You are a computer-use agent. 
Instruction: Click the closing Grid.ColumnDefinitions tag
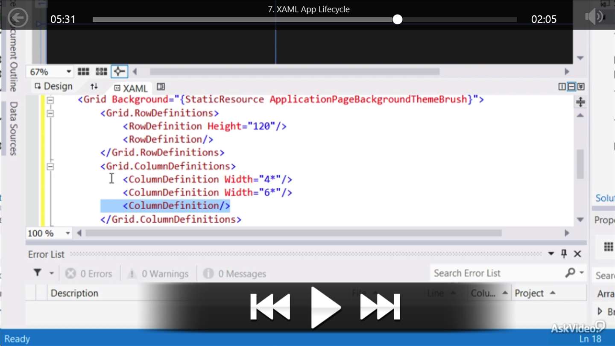click(171, 219)
